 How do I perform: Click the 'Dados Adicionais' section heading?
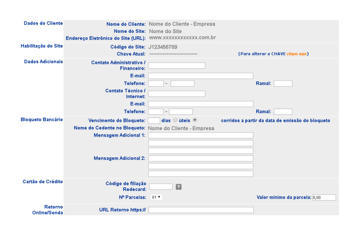(44, 62)
